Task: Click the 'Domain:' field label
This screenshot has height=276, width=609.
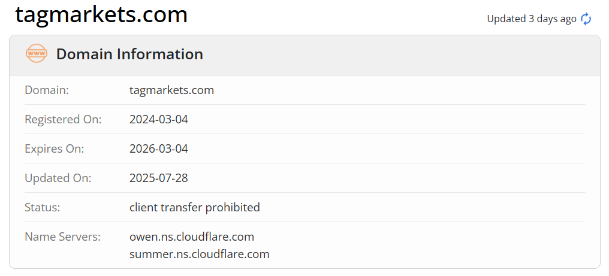Action: [47, 90]
